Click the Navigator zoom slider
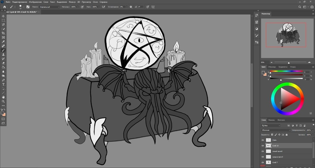 tap(289, 62)
